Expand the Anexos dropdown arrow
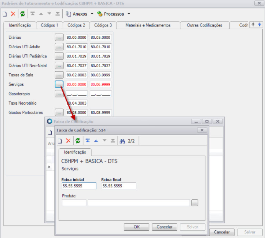265x238 pixels. [92, 14]
